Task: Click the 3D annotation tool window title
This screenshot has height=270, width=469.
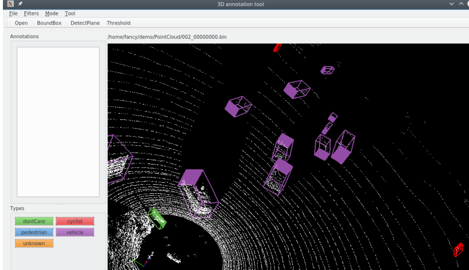Action: (x=240, y=4)
